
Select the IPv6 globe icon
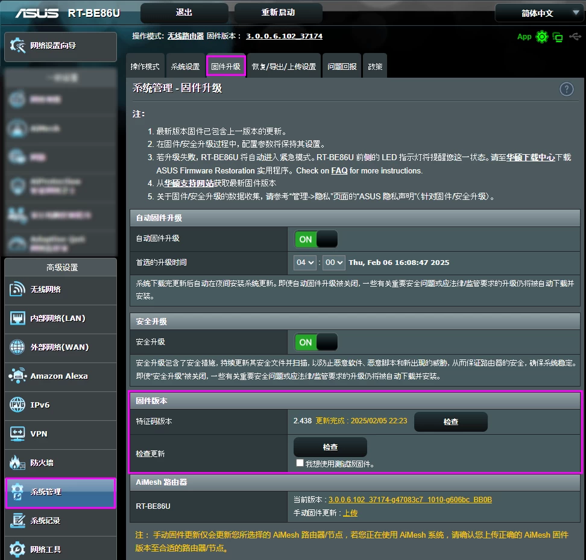pyautogui.click(x=17, y=406)
